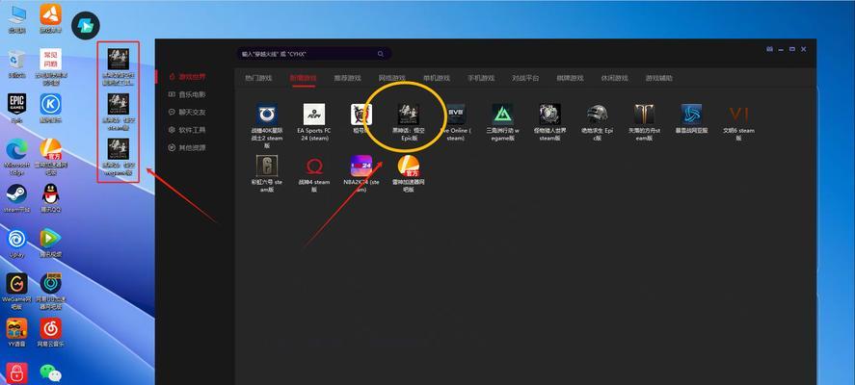855x385 pixels.
Task: Switch to the Recommended Games tab
Action: point(347,78)
